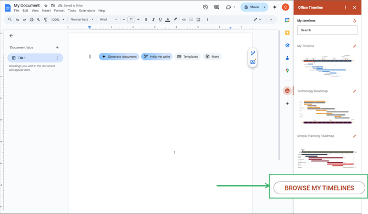Start a video call with camera icon

click(228, 7)
